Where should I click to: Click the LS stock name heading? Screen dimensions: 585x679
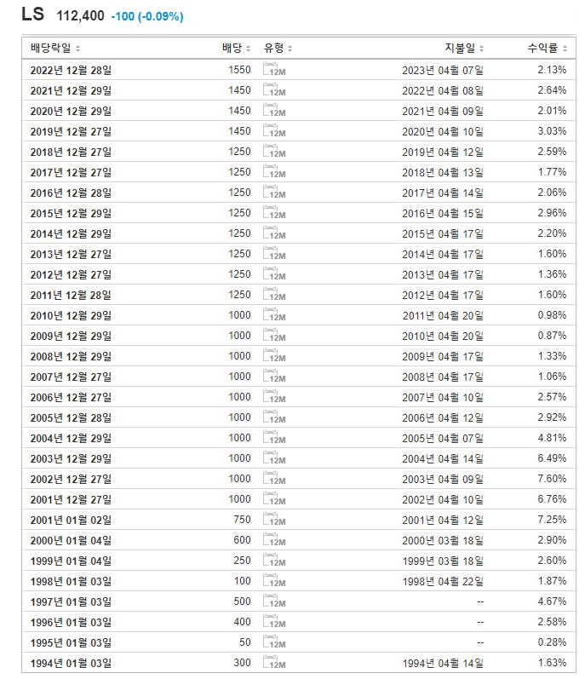coord(33,14)
